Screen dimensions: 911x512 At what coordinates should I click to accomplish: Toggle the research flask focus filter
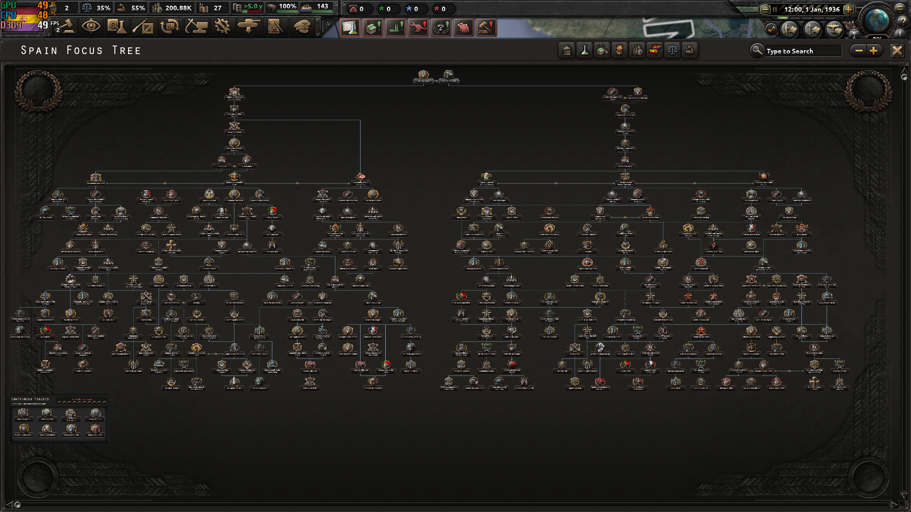tap(585, 50)
